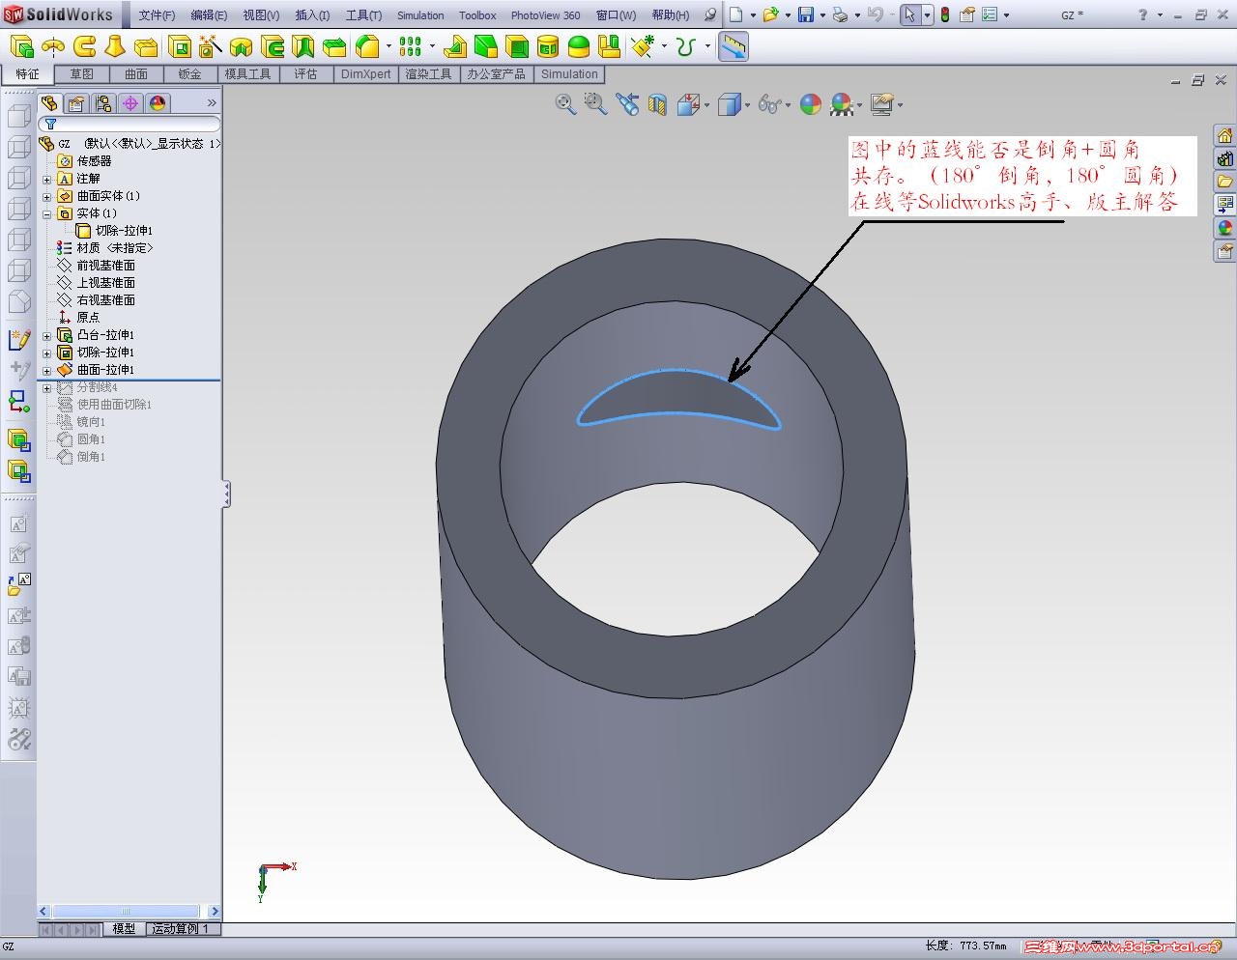This screenshot has width=1237, height=960.
Task: Select 右视基准面 in the feature tree
Action: tap(105, 300)
